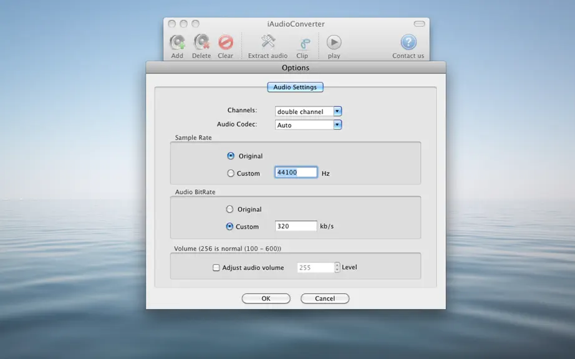Open the Extract audio tool
The height and width of the screenshot is (359, 575).
pyautogui.click(x=268, y=42)
